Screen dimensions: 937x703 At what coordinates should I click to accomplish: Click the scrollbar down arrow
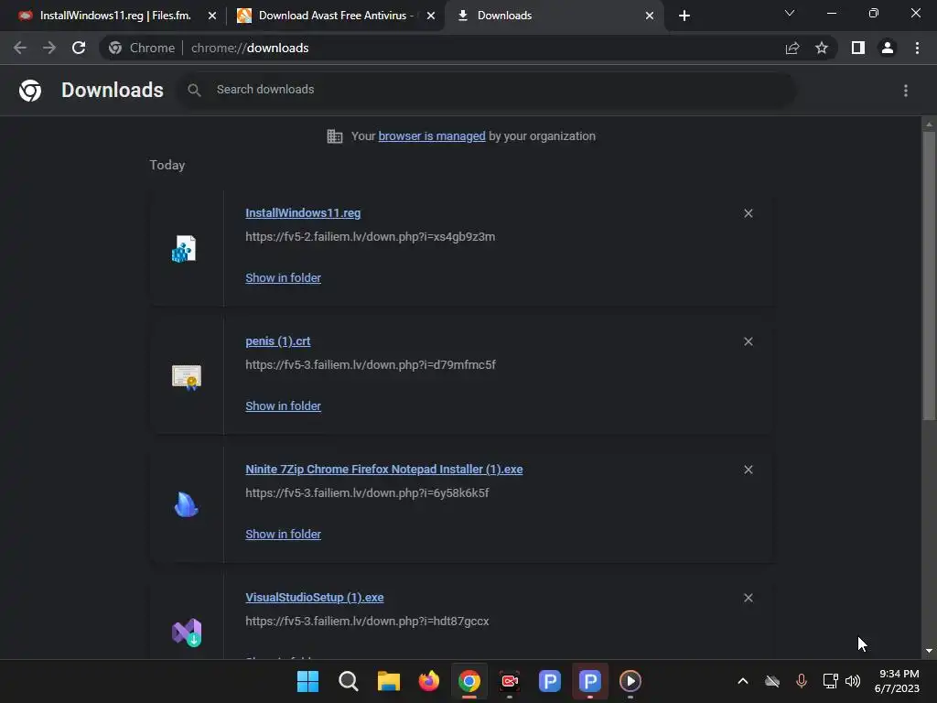[929, 651]
